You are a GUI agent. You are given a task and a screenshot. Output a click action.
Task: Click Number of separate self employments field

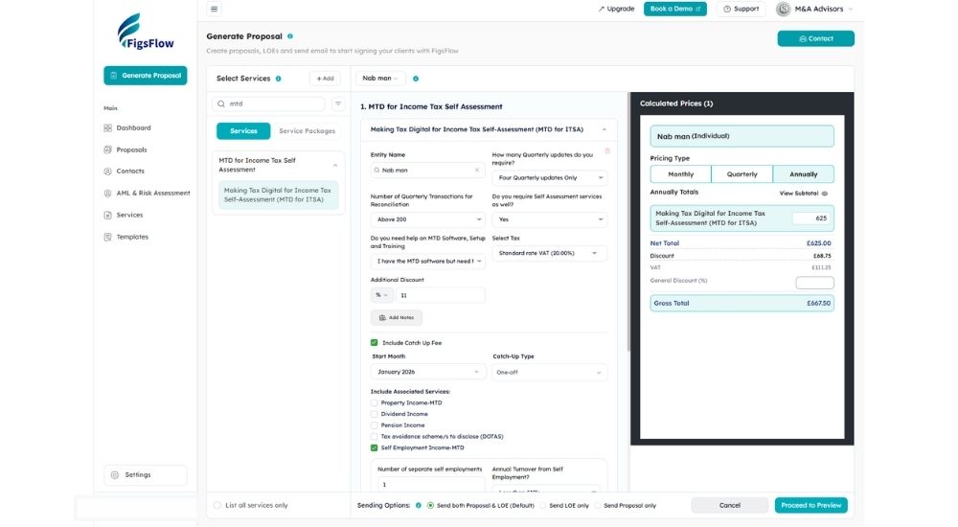click(x=431, y=485)
